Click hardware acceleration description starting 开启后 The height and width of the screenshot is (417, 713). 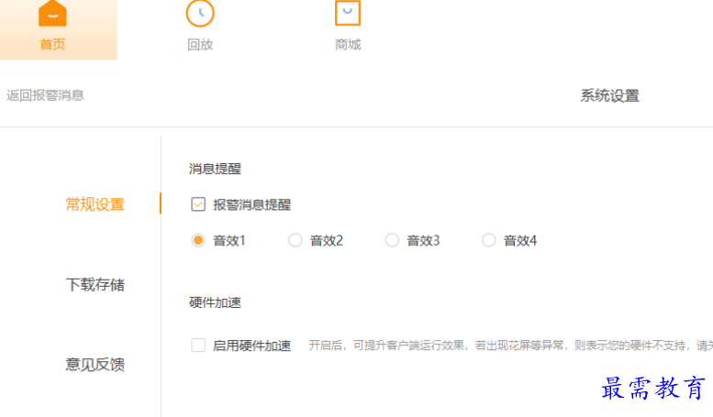point(510,346)
